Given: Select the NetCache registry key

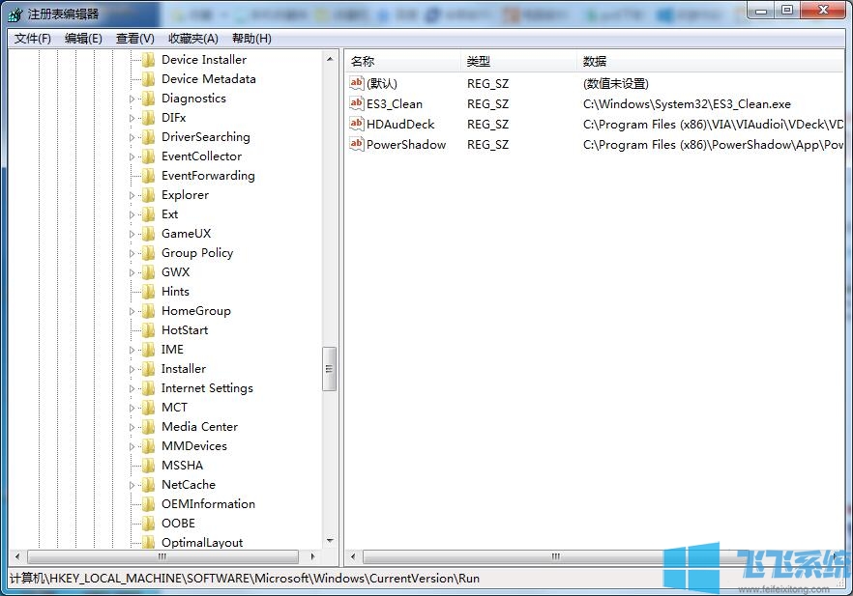Looking at the screenshot, I should click(x=189, y=484).
